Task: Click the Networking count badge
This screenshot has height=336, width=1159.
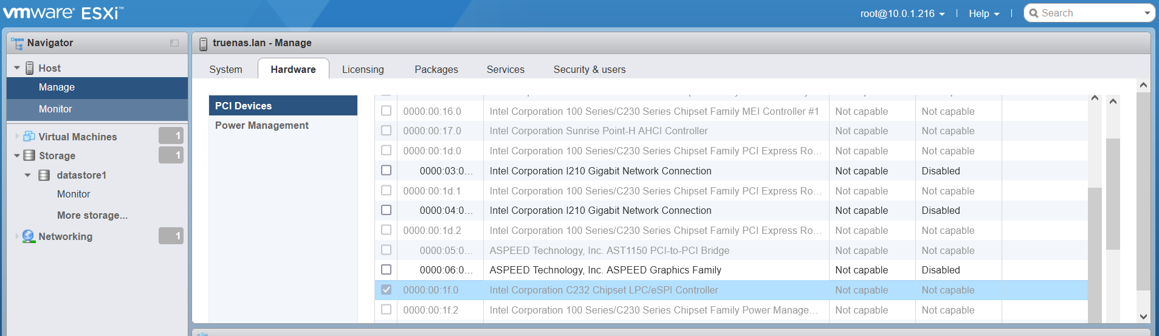Action: [171, 236]
